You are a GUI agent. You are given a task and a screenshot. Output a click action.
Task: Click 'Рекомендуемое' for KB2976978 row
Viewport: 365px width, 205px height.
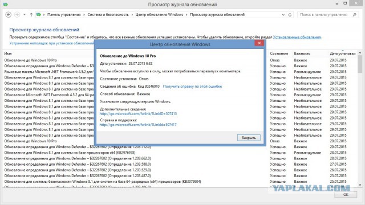click(x=307, y=153)
